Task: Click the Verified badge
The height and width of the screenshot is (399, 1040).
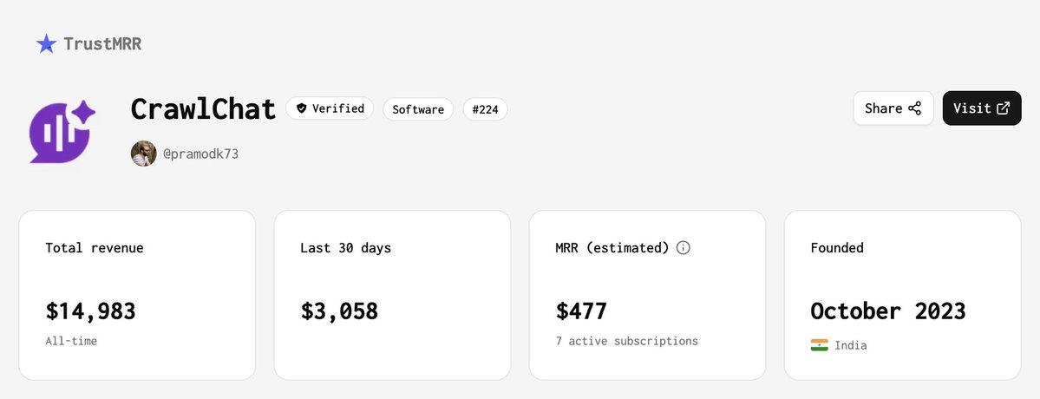Action: point(330,108)
